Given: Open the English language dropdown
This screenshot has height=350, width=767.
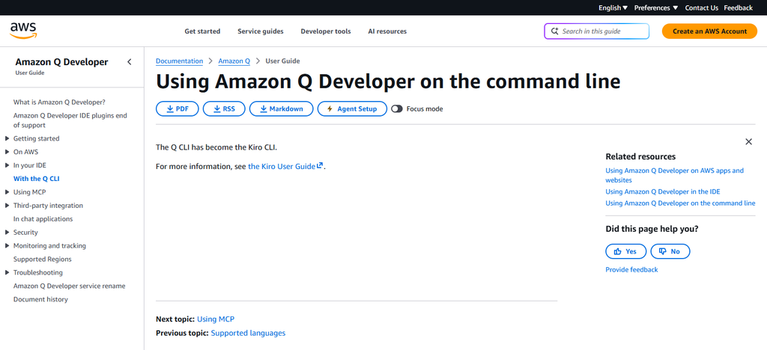Looking at the screenshot, I should [x=613, y=7].
